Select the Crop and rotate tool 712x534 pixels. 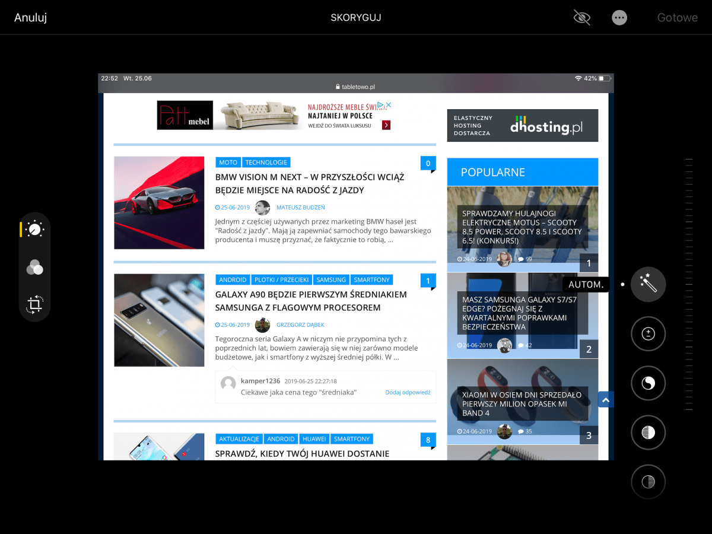(35, 304)
